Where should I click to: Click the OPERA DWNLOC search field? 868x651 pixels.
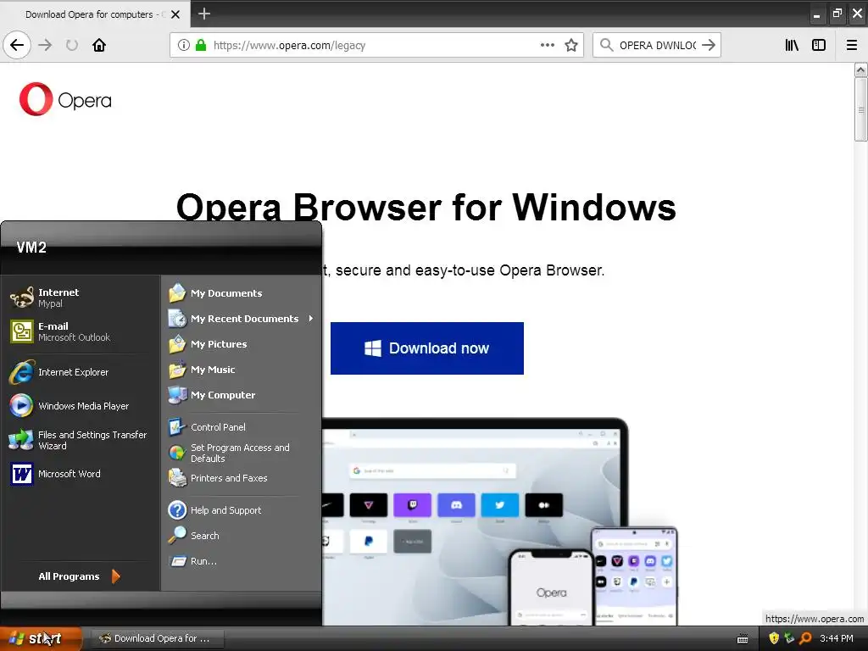pyautogui.click(x=657, y=45)
